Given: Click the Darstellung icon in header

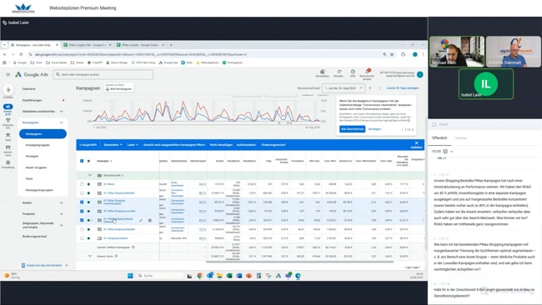Looking at the screenshot, I should click(x=322, y=72).
